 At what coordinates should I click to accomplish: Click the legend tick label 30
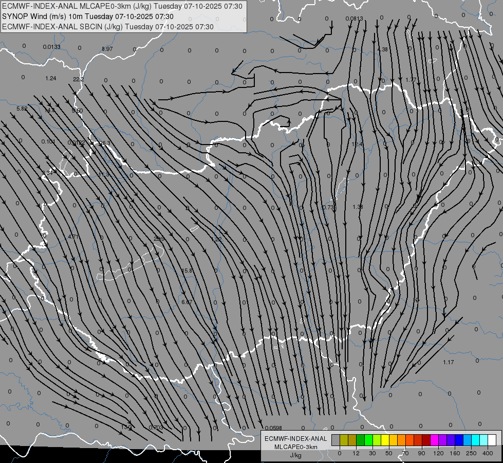coord(372,453)
